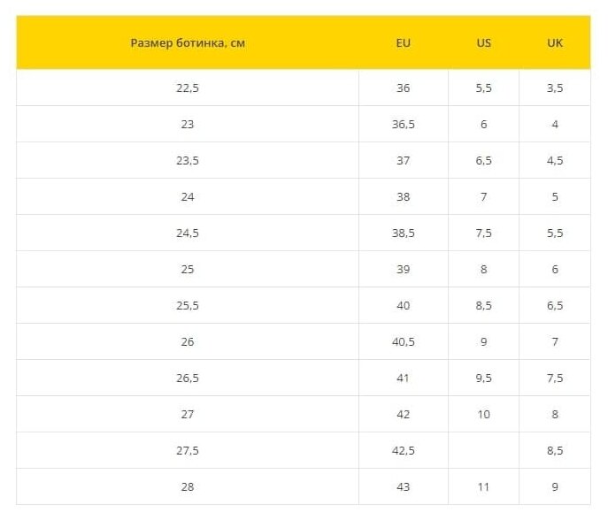Select the 8,5 cell in UK column
Image resolution: width=608 pixels, height=520 pixels.
click(555, 450)
